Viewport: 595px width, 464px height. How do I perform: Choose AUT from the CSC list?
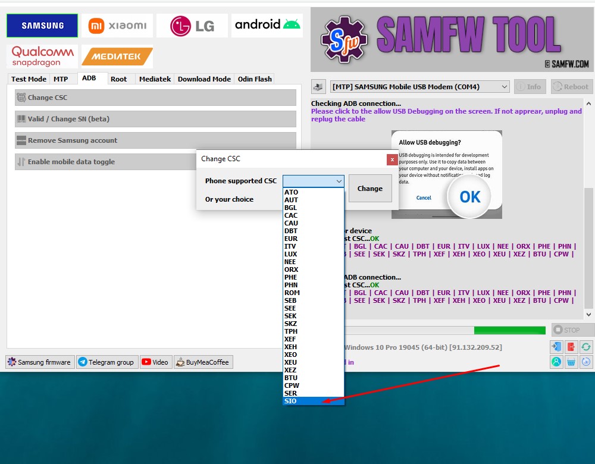(314, 200)
